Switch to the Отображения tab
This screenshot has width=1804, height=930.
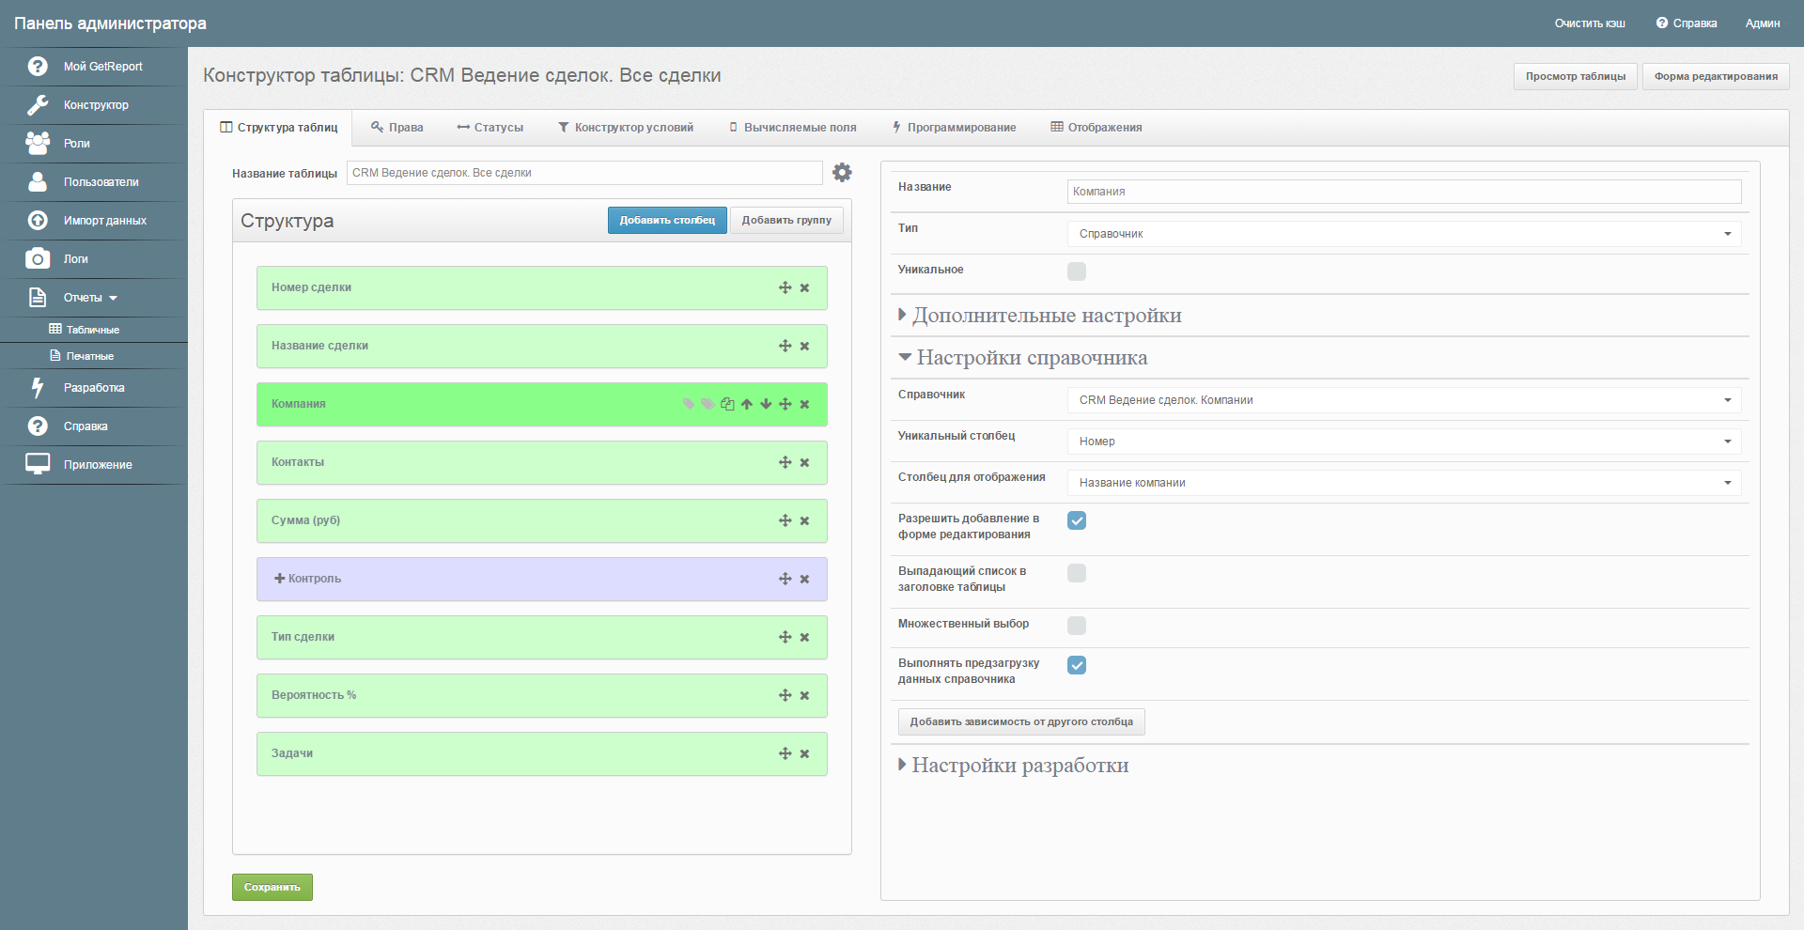(x=1096, y=128)
